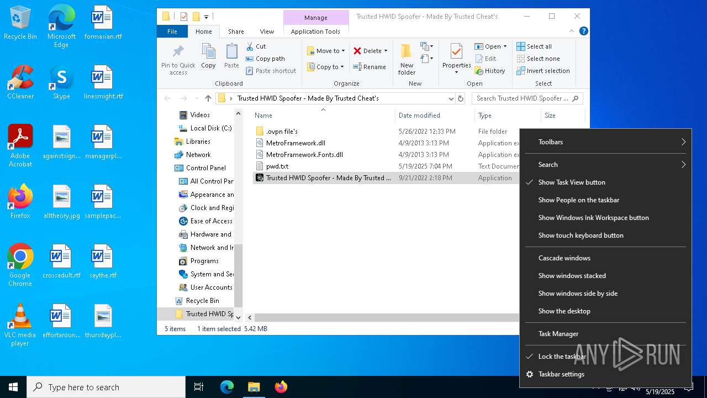Open CCleaner desktop shortcut

[20, 82]
